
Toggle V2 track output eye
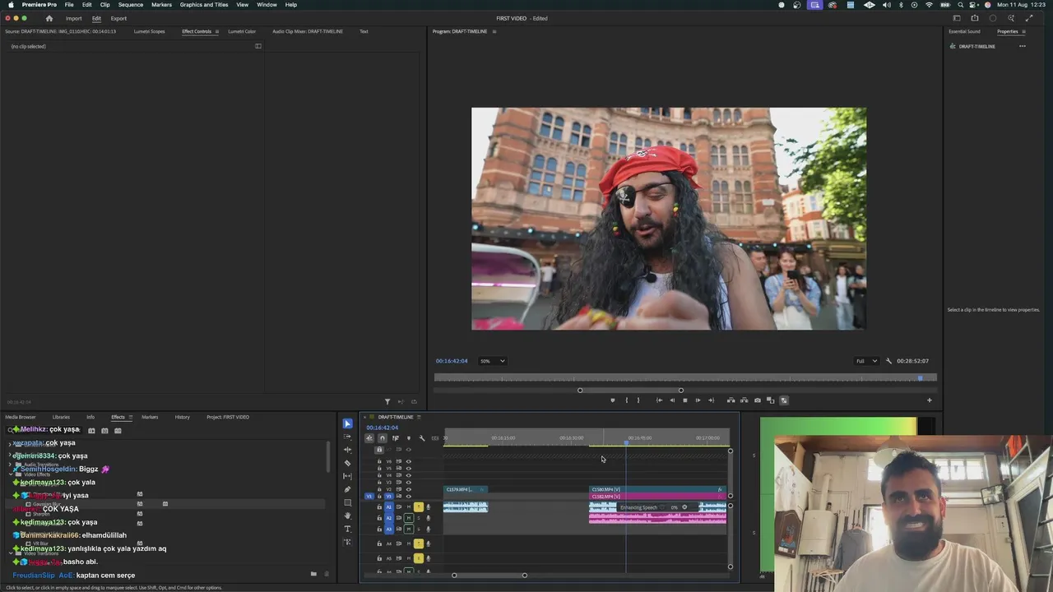[408, 489]
